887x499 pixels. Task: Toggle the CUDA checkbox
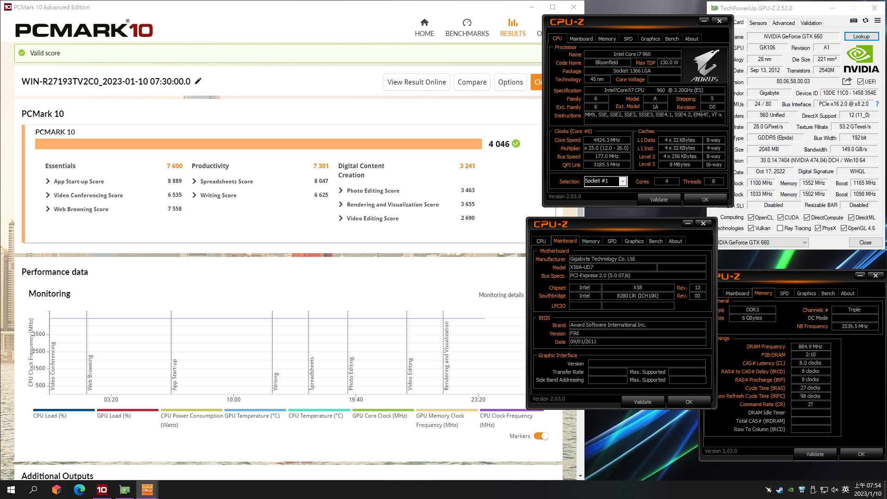(x=780, y=218)
